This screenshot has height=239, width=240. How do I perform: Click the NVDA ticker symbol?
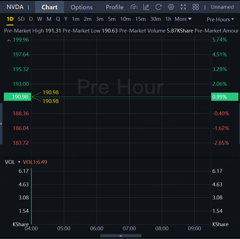pos(15,7)
